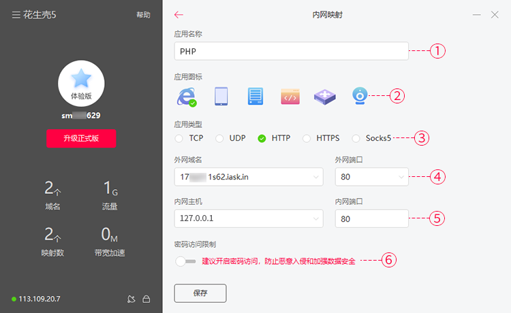The width and height of the screenshot is (511, 313).
Task: Click the 保存 save button
Action: point(200,293)
